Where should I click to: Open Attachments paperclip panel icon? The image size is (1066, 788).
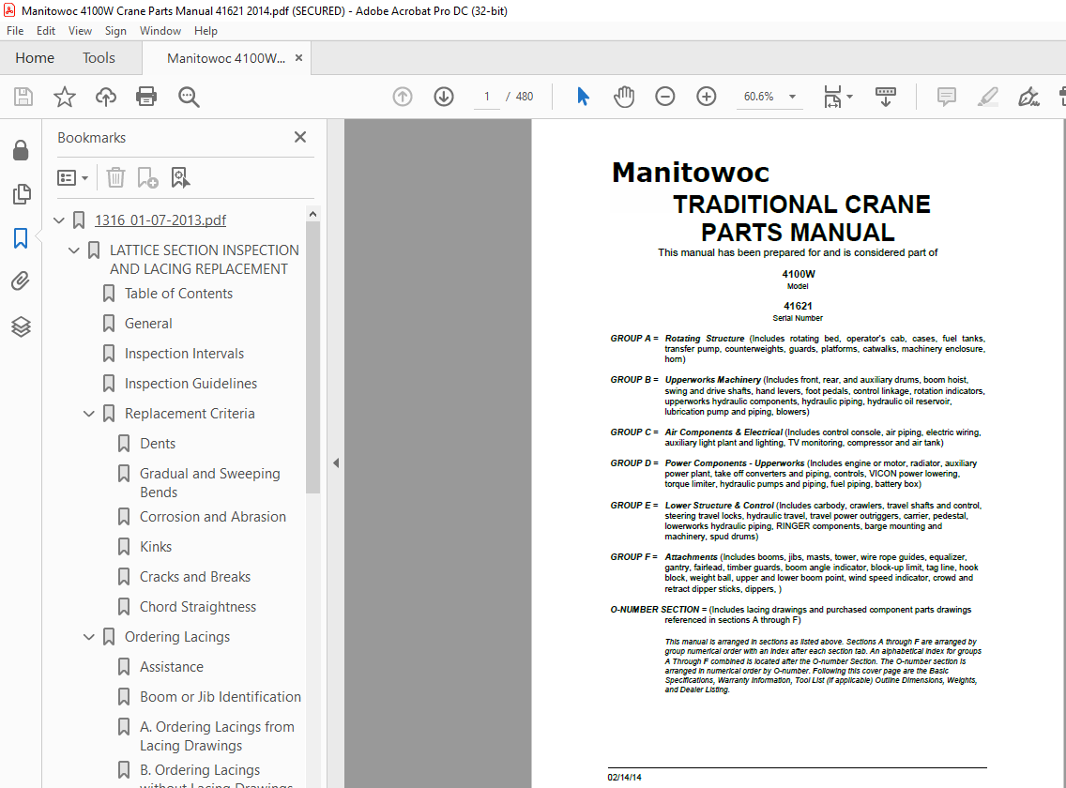[21, 280]
